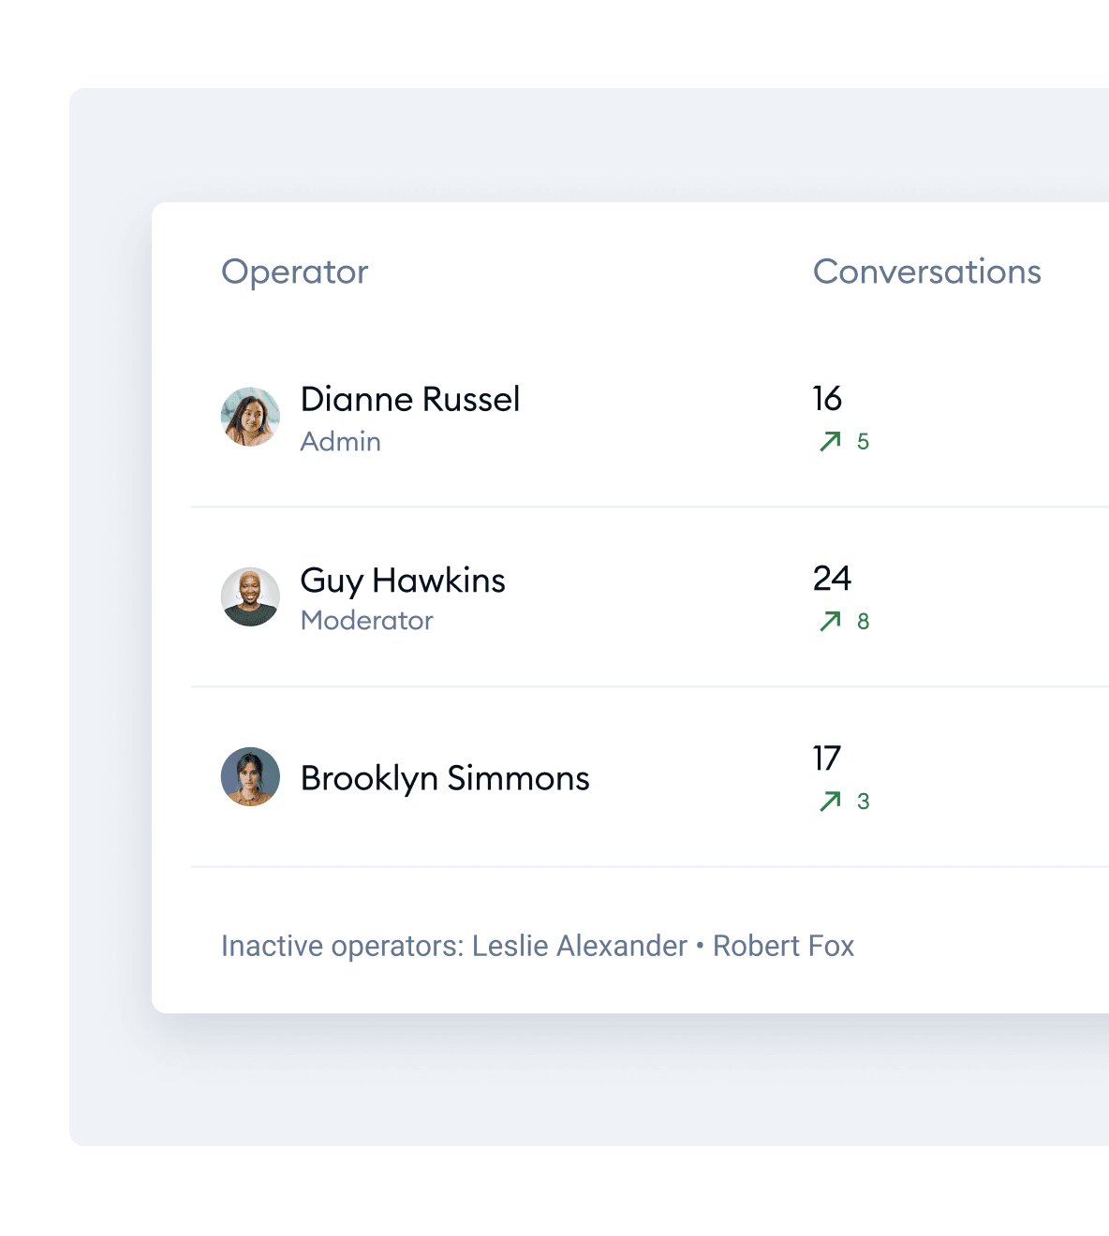This screenshot has height=1236, width=1109.
Task: Click the conversation count 24
Action: click(x=832, y=578)
